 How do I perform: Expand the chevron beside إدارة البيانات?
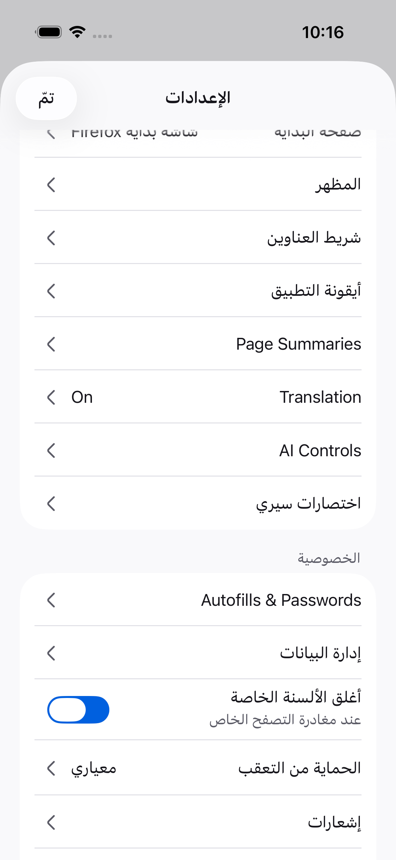pyautogui.click(x=51, y=653)
